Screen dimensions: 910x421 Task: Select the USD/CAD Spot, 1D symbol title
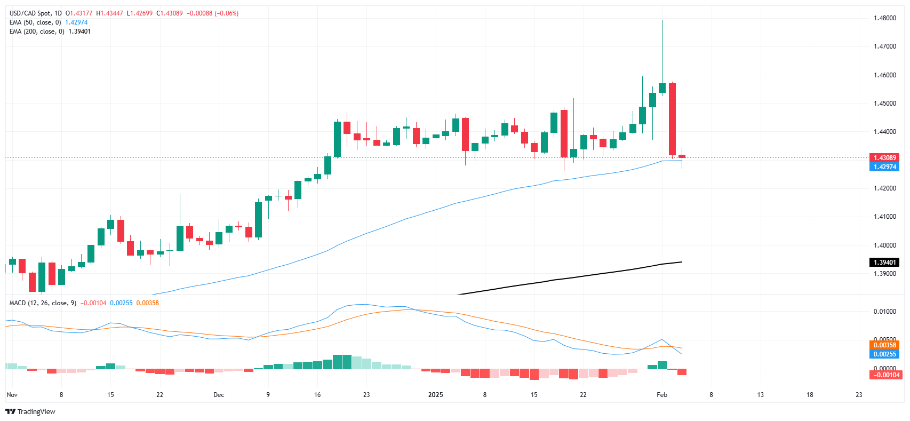tap(36, 13)
